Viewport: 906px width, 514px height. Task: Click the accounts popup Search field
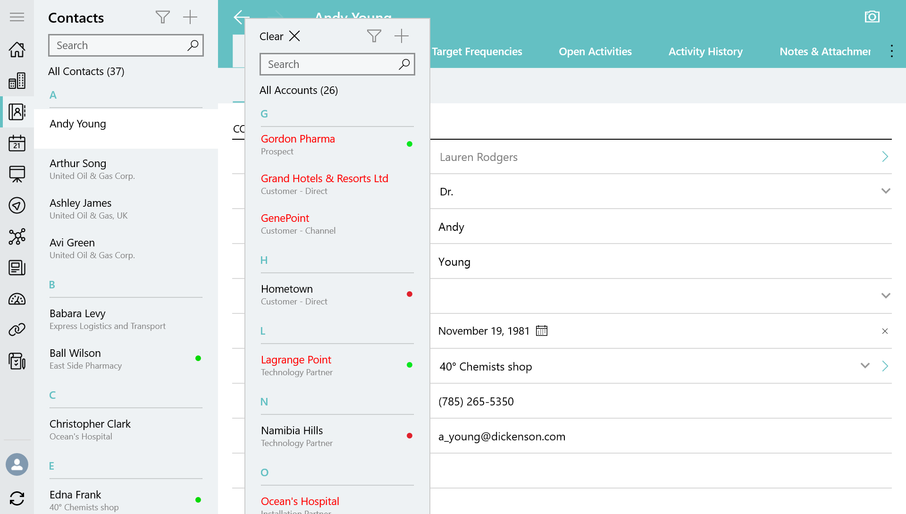(x=330, y=64)
